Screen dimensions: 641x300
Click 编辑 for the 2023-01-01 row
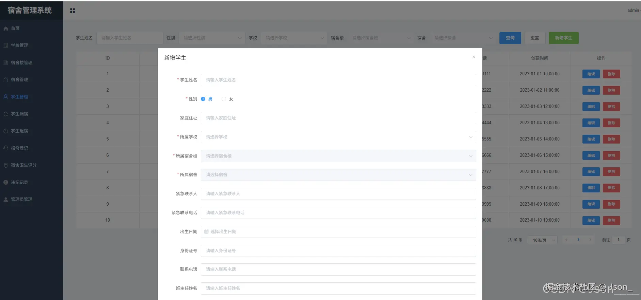tap(591, 74)
